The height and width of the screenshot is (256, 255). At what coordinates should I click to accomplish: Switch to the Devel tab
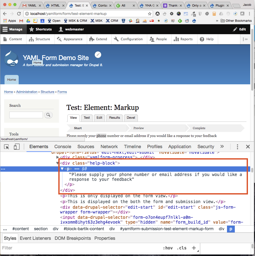point(131,118)
